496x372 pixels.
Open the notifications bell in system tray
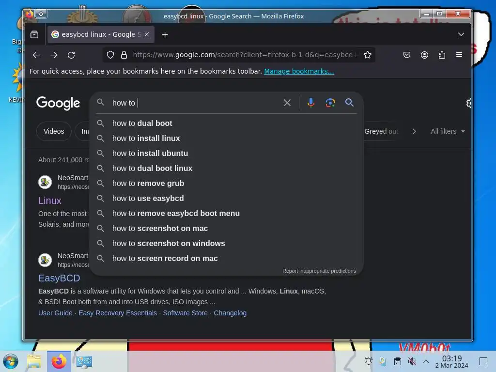pyautogui.click(x=368, y=361)
